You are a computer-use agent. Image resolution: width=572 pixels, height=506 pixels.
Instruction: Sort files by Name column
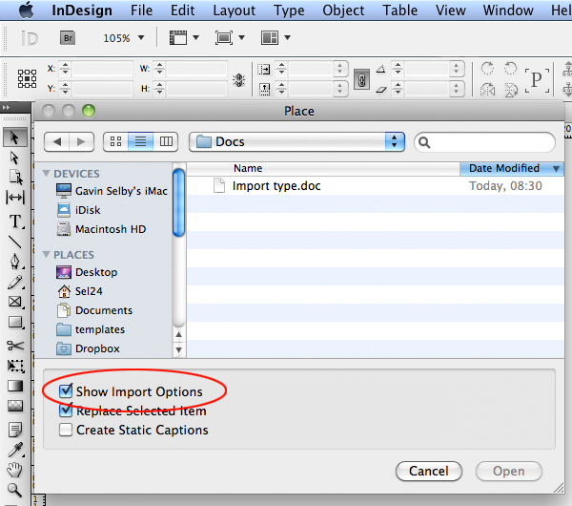tap(323, 168)
